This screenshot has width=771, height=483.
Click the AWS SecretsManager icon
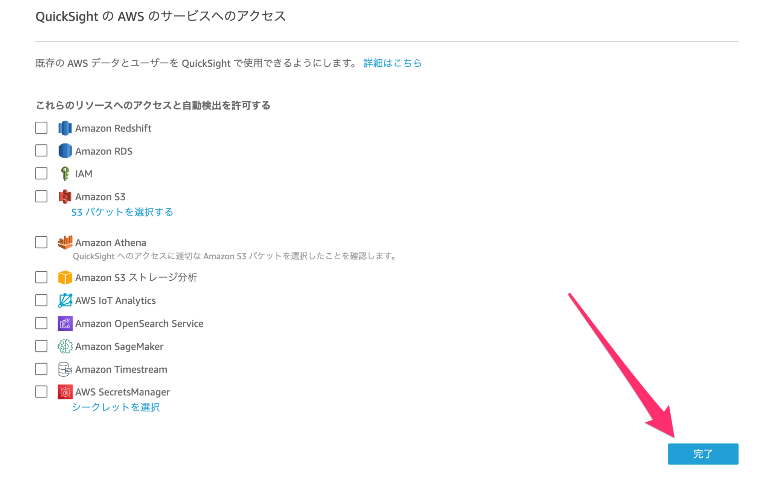pyautogui.click(x=65, y=392)
